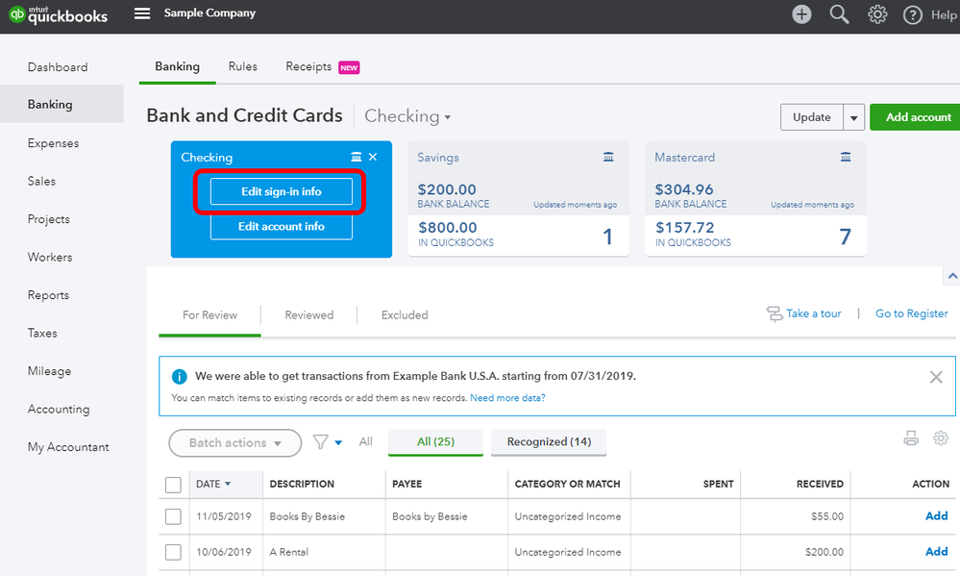Click the QuickBooks logo

(x=59, y=14)
